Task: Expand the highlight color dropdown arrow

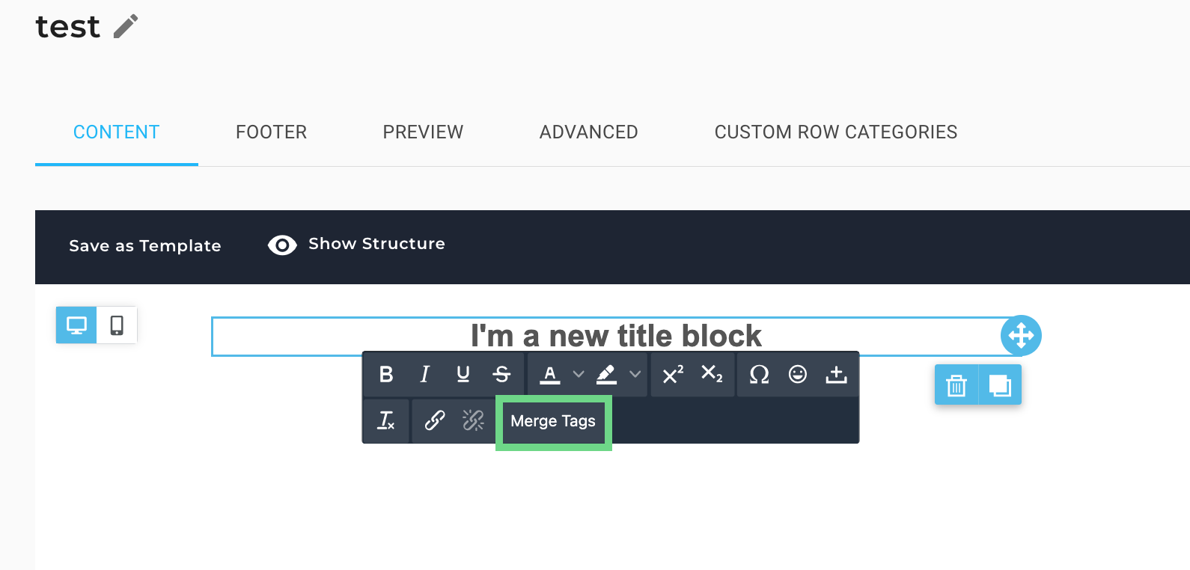Action: (x=635, y=374)
